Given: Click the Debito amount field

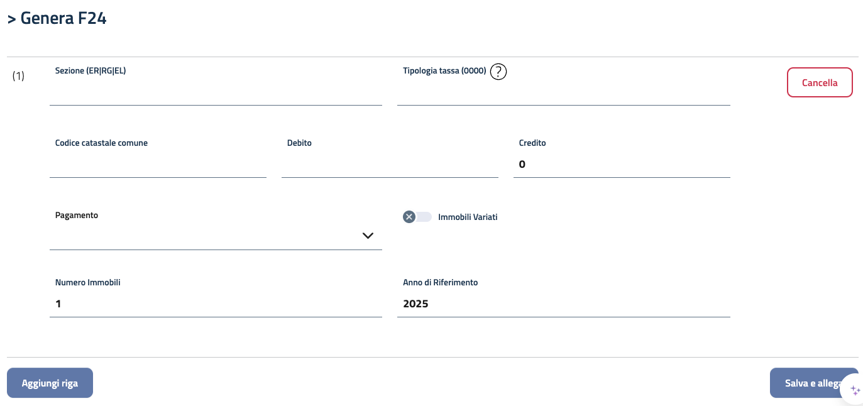Looking at the screenshot, I should pos(390,165).
